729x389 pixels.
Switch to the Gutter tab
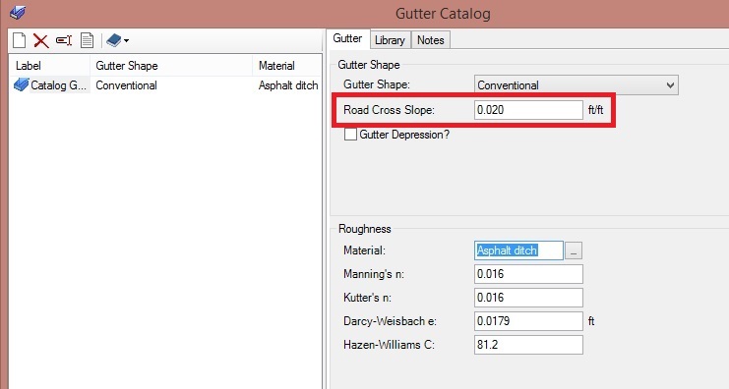tap(347, 38)
